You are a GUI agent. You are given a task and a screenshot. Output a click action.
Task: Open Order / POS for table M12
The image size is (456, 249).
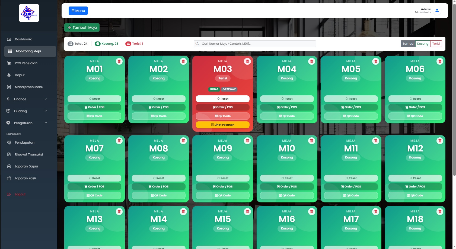point(415,186)
